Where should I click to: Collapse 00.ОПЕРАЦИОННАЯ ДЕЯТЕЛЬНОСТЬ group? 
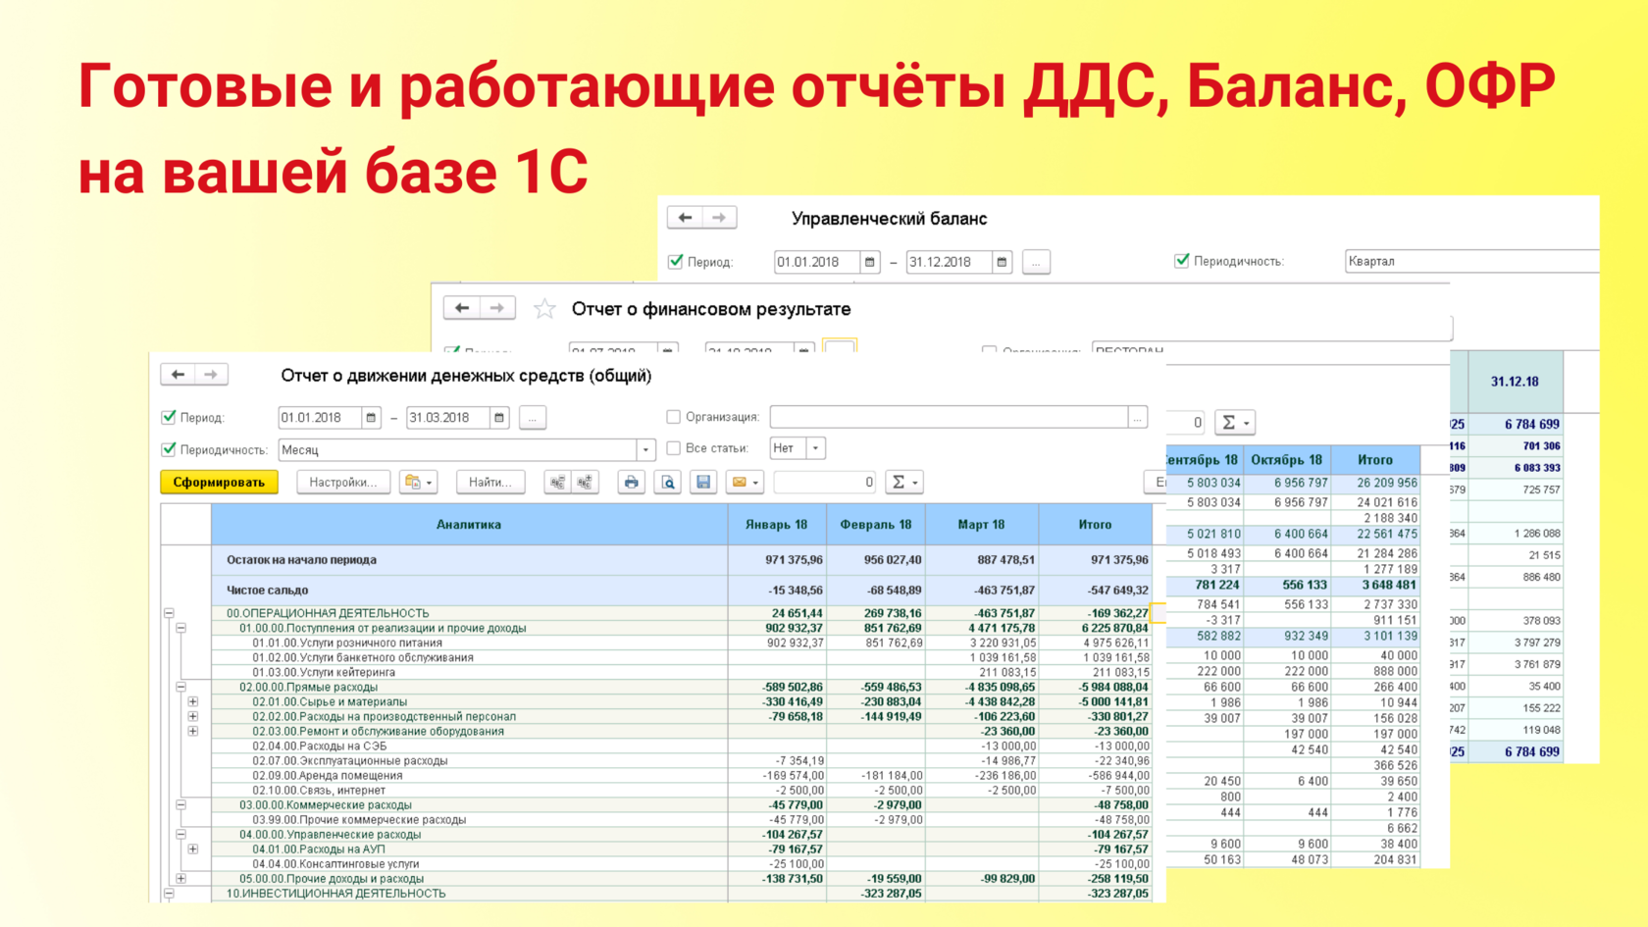coord(169,613)
